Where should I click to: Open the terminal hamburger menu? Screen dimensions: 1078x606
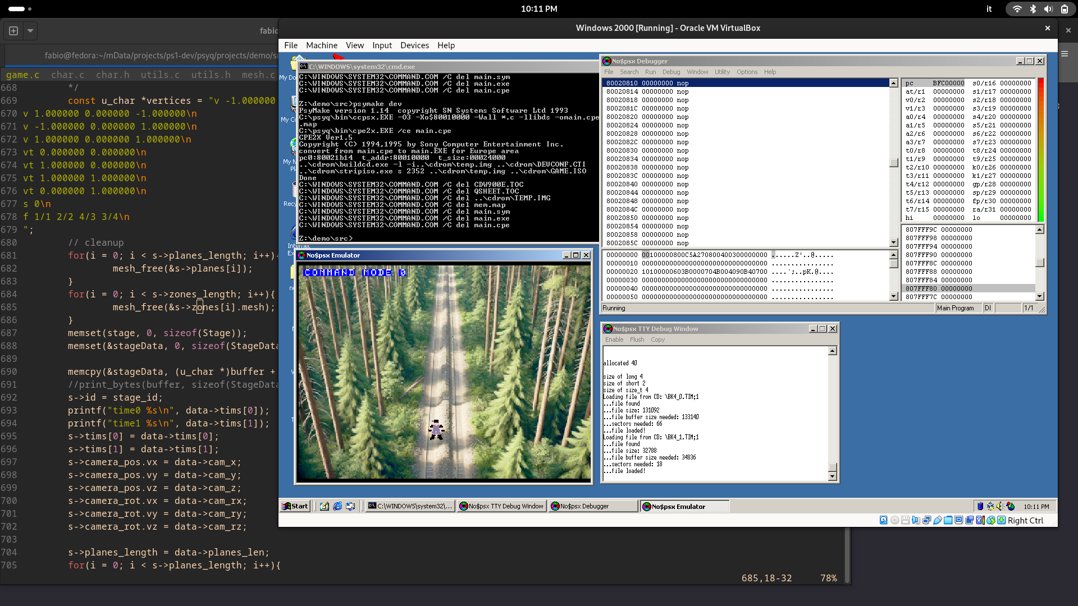1065,54
